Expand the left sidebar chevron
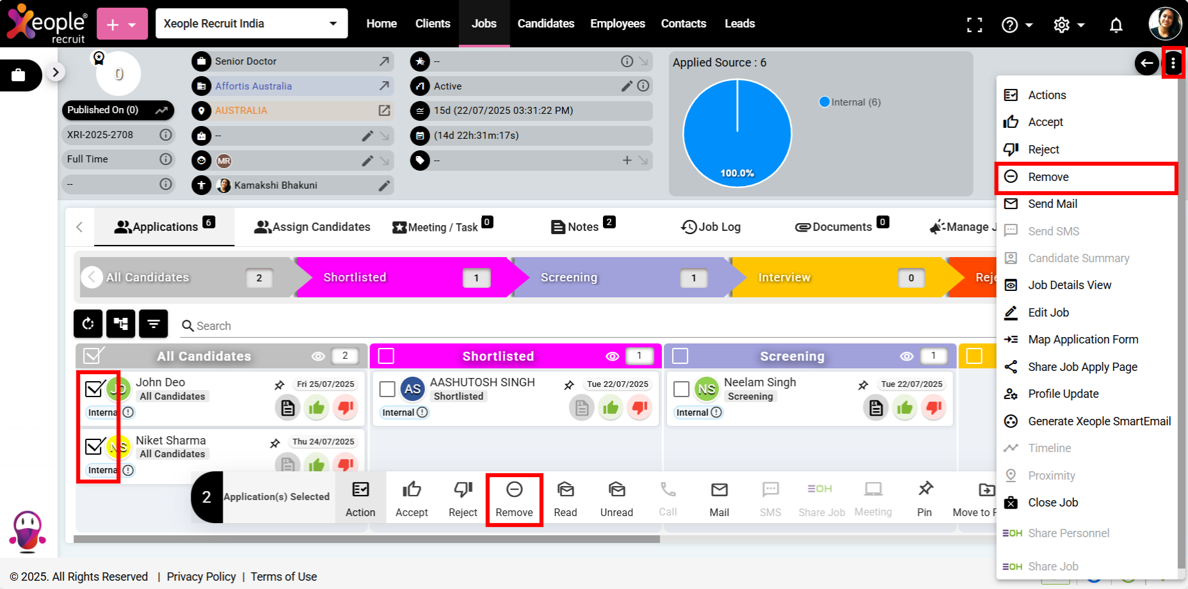This screenshot has width=1188, height=589. point(56,72)
